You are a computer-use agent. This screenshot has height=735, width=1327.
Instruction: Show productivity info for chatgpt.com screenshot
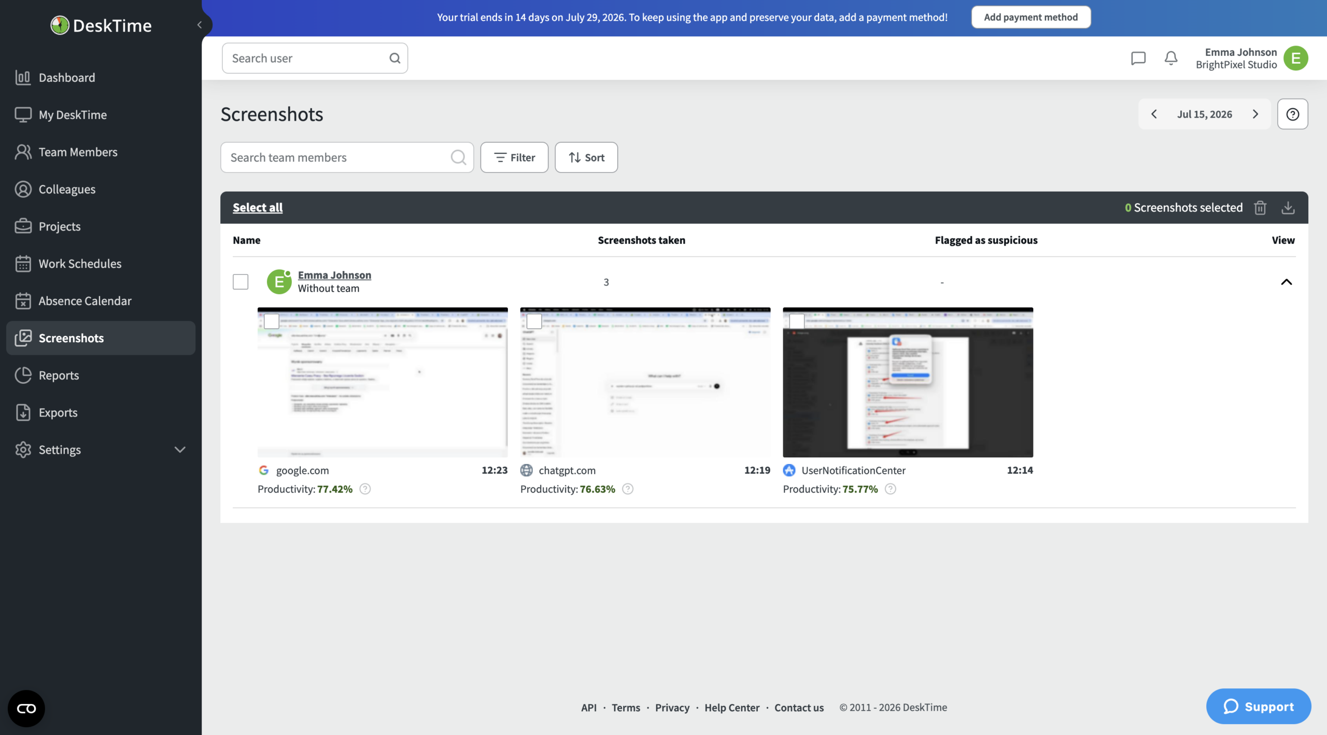tap(628, 489)
